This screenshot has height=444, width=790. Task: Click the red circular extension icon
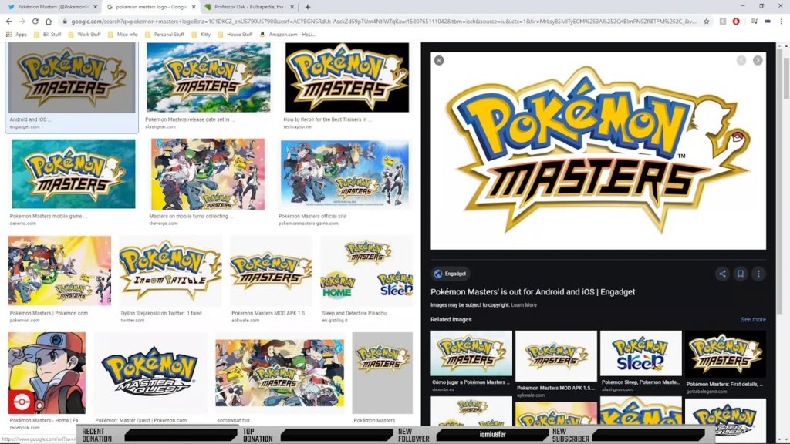[737, 22]
